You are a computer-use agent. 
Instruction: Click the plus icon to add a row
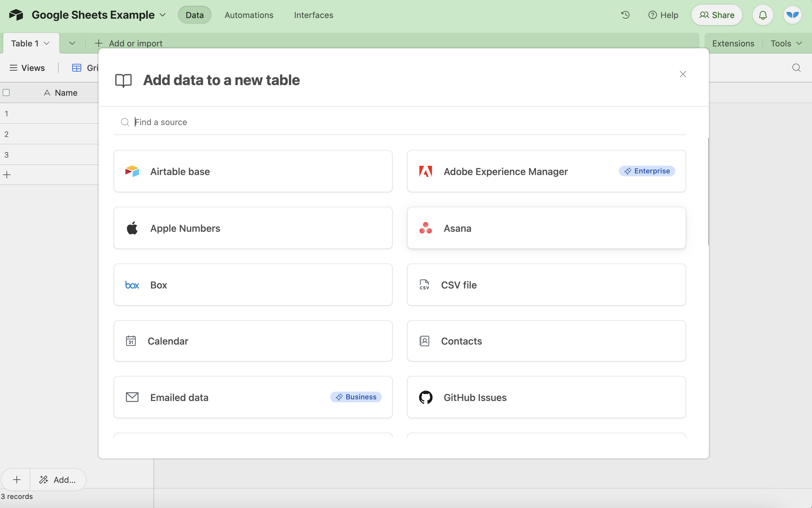(7, 175)
